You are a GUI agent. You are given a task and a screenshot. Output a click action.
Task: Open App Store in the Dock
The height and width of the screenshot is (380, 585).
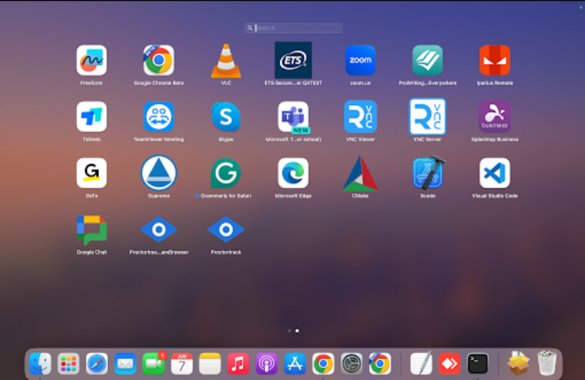click(x=295, y=363)
